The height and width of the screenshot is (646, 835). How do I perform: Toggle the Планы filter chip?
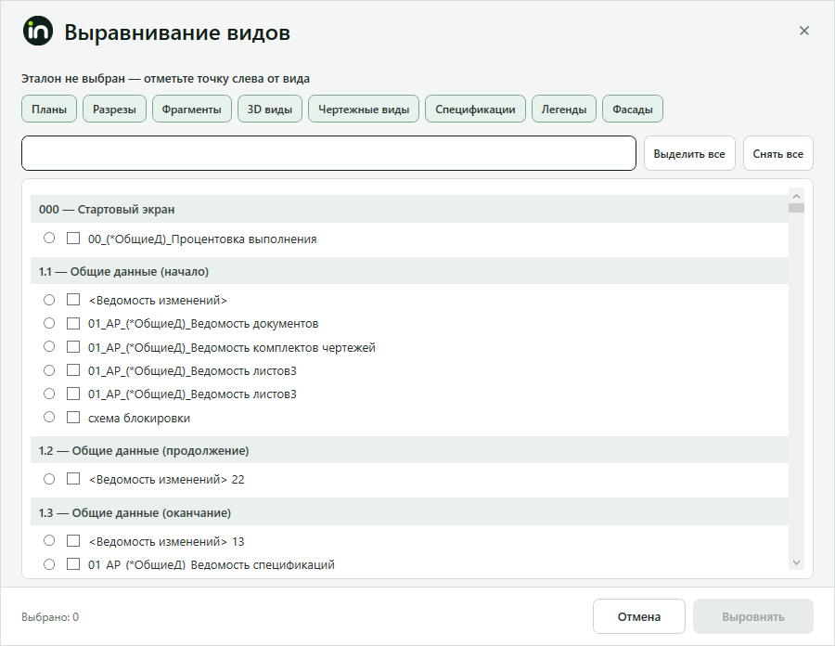tap(49, 110)
